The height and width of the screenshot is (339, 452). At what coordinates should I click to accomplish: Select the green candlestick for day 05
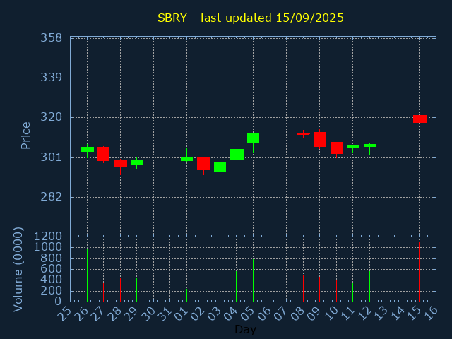pos(253,138)
